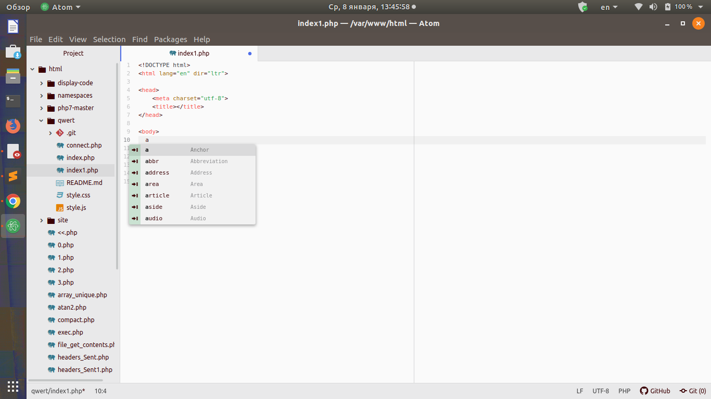The image size is (711, 399).
Task: Click the style.css CSS3 icon
Action: click(x=60, y=195)
